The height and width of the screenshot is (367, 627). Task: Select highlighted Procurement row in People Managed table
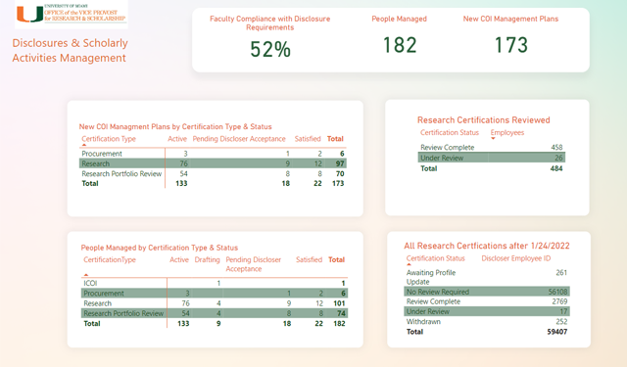[215, 294]
